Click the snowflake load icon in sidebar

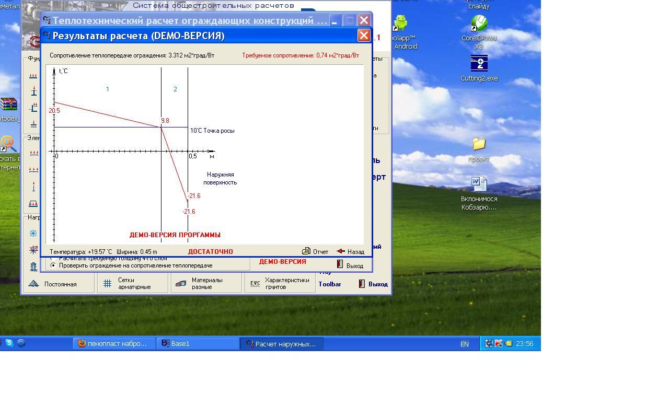click(33, 234)
